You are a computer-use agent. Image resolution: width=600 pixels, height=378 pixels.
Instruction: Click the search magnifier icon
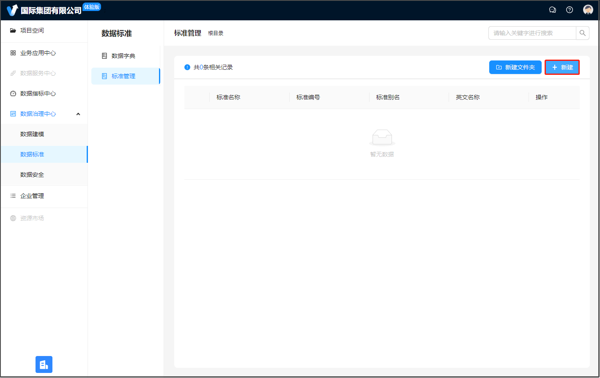click(x=583, y=33)
